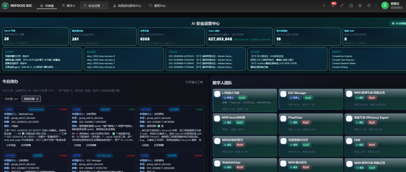Click avatar on PTaaSClaw card

click(x=283, y=119)
